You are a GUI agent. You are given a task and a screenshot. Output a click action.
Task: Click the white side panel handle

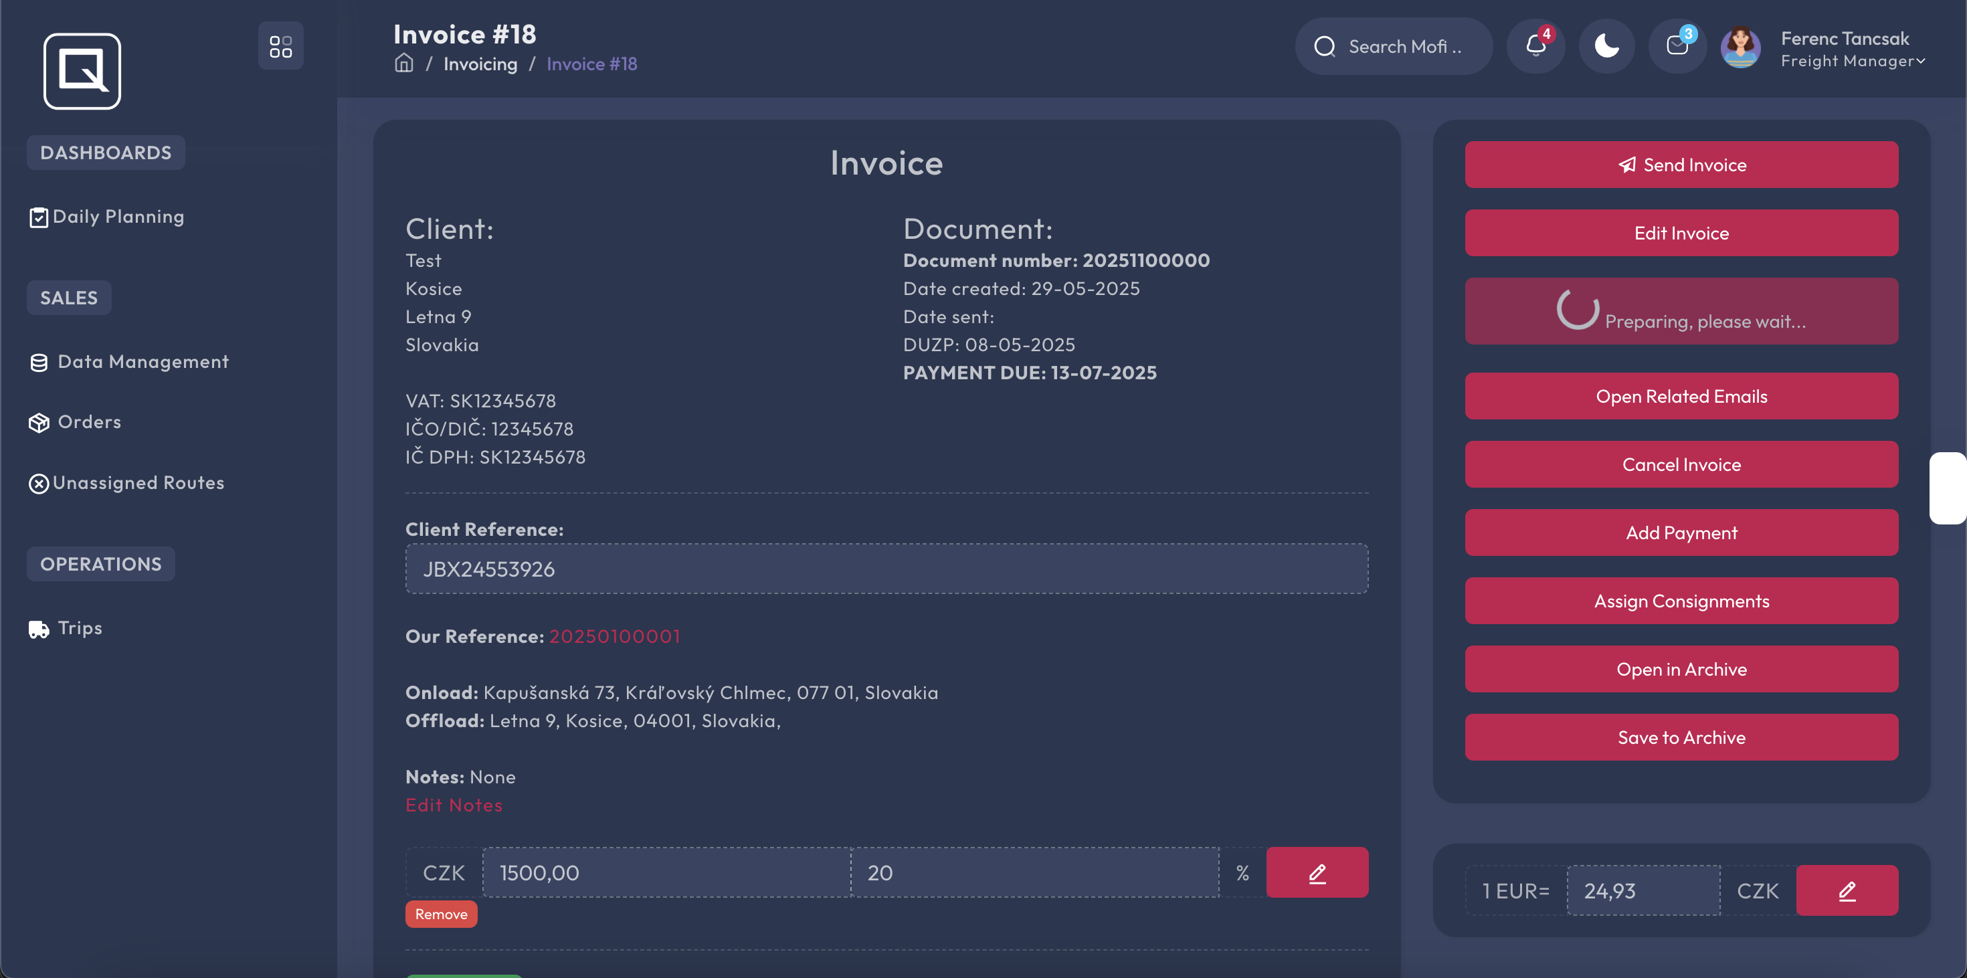(1948, 488)
